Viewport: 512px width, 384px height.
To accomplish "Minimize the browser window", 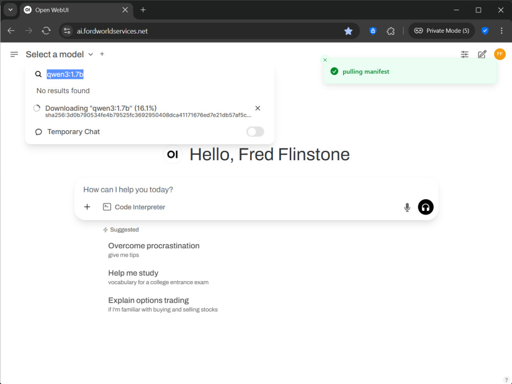I will click(x=456, y=10).
